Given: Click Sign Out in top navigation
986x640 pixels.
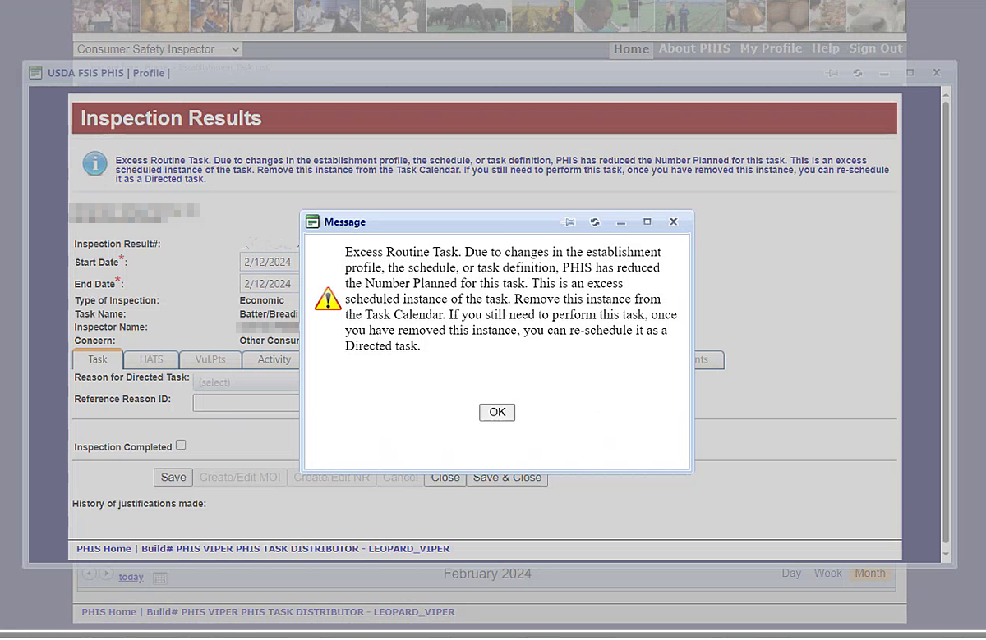Looking at the screenshot, I should 875,48.
